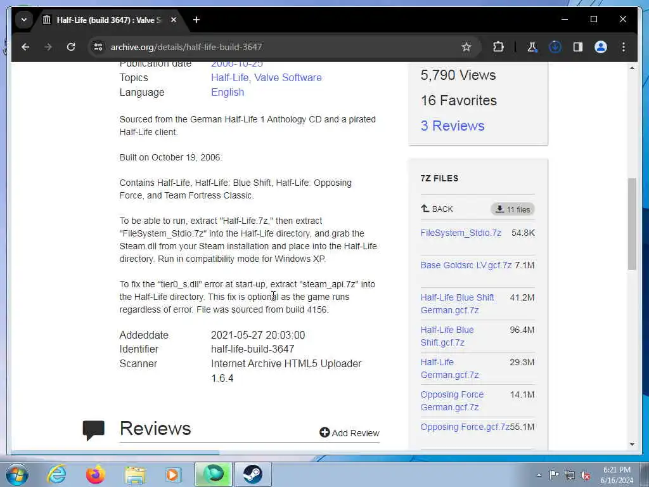Click the address bar URL field
This screenshot has height=487, width=649.
pyautogui.click(x=281, y=47)
